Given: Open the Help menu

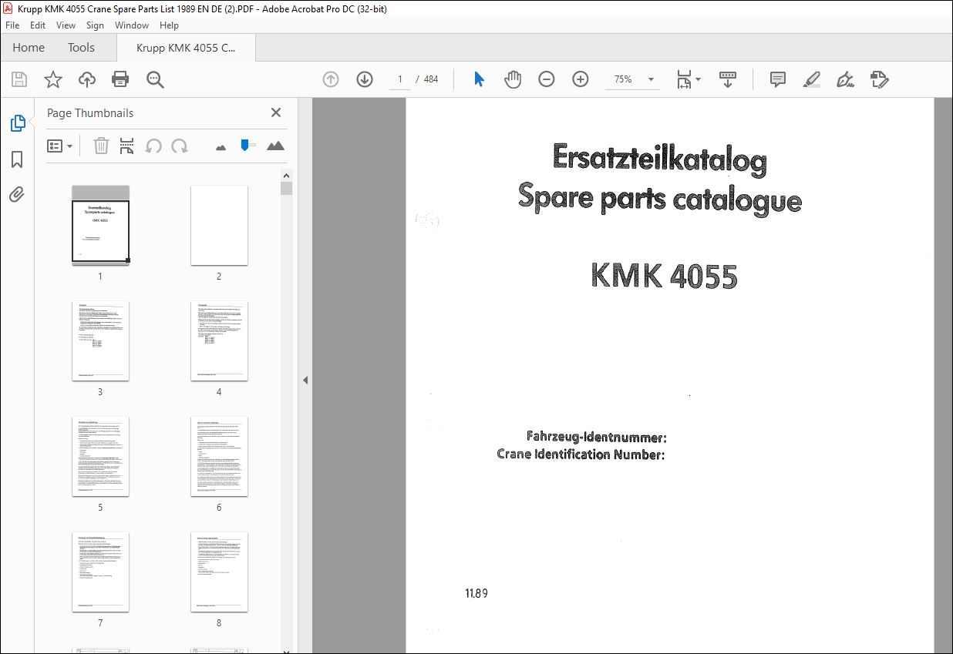Looking at the screenshot, I should [169, 25].
